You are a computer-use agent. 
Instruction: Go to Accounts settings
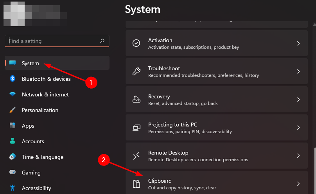(x=33, y=141)
